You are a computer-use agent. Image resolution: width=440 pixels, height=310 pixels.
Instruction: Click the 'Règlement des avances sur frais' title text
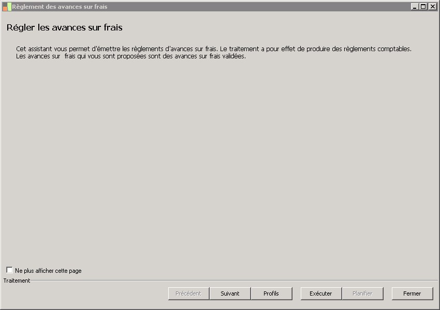(x=60, y=7)
